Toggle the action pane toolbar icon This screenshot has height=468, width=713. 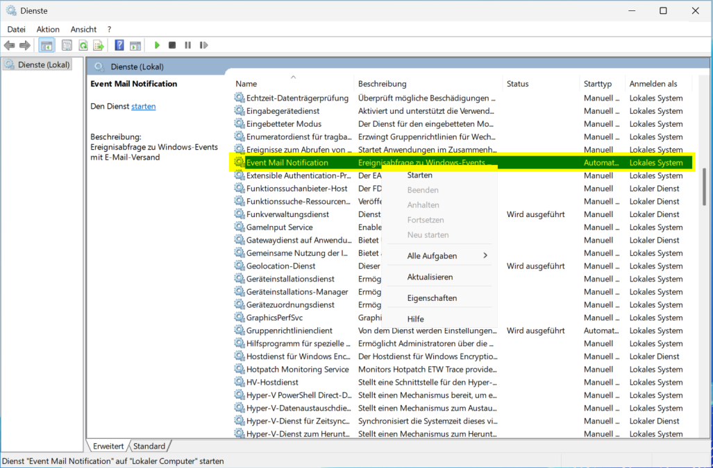click(135, 45)
